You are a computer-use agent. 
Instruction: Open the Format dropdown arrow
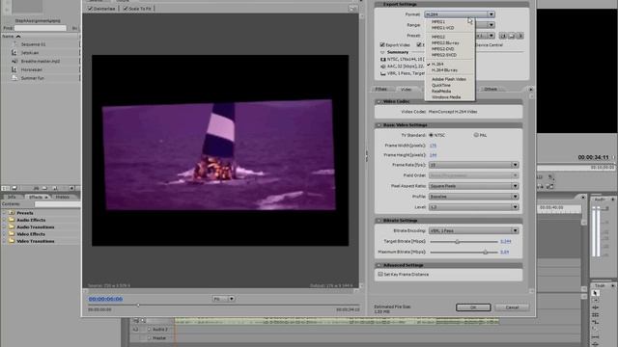492,14
